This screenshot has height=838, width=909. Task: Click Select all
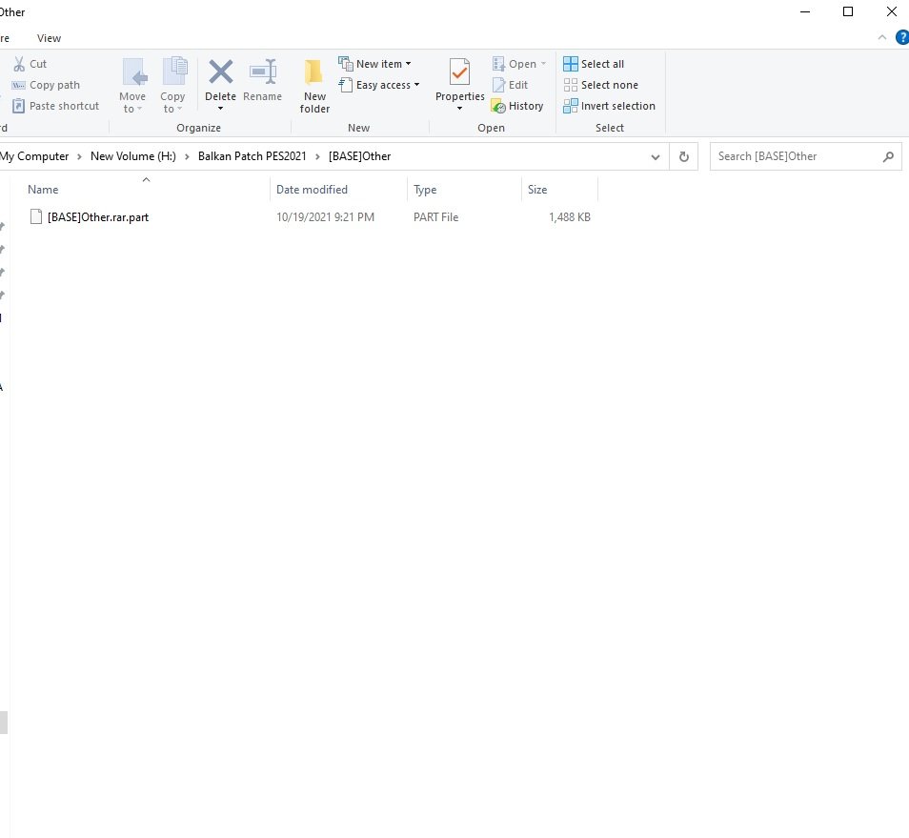[594, 64]
